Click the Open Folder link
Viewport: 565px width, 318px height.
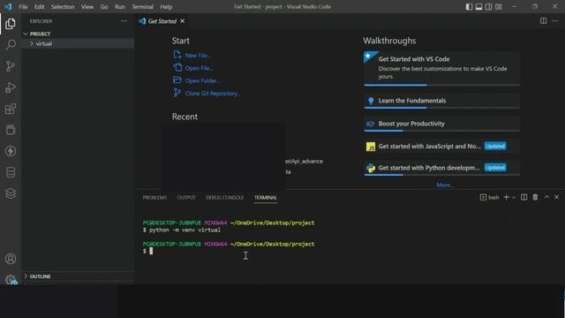(x=202, y=80)
